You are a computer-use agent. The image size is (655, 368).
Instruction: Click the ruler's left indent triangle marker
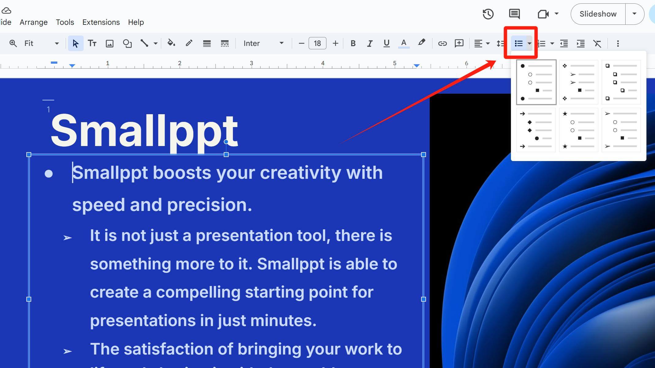pyautogui.click(x=72, y=66)
